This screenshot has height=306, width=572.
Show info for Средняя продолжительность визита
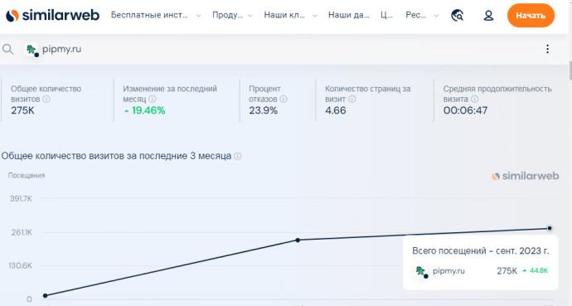tap(474, 99)
